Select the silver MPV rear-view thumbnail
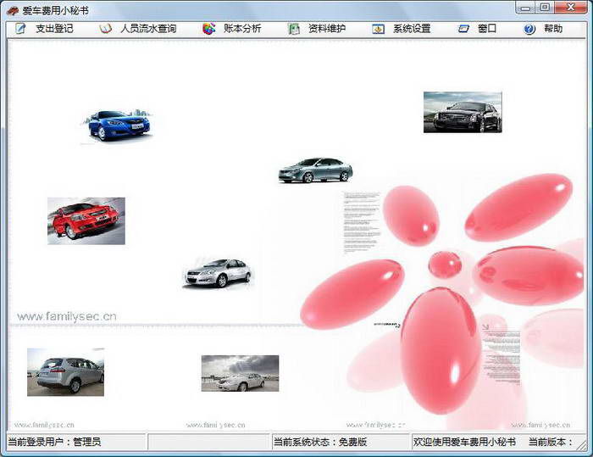The height and width of the screenshot is (457, 593). [x=65, y=371]
